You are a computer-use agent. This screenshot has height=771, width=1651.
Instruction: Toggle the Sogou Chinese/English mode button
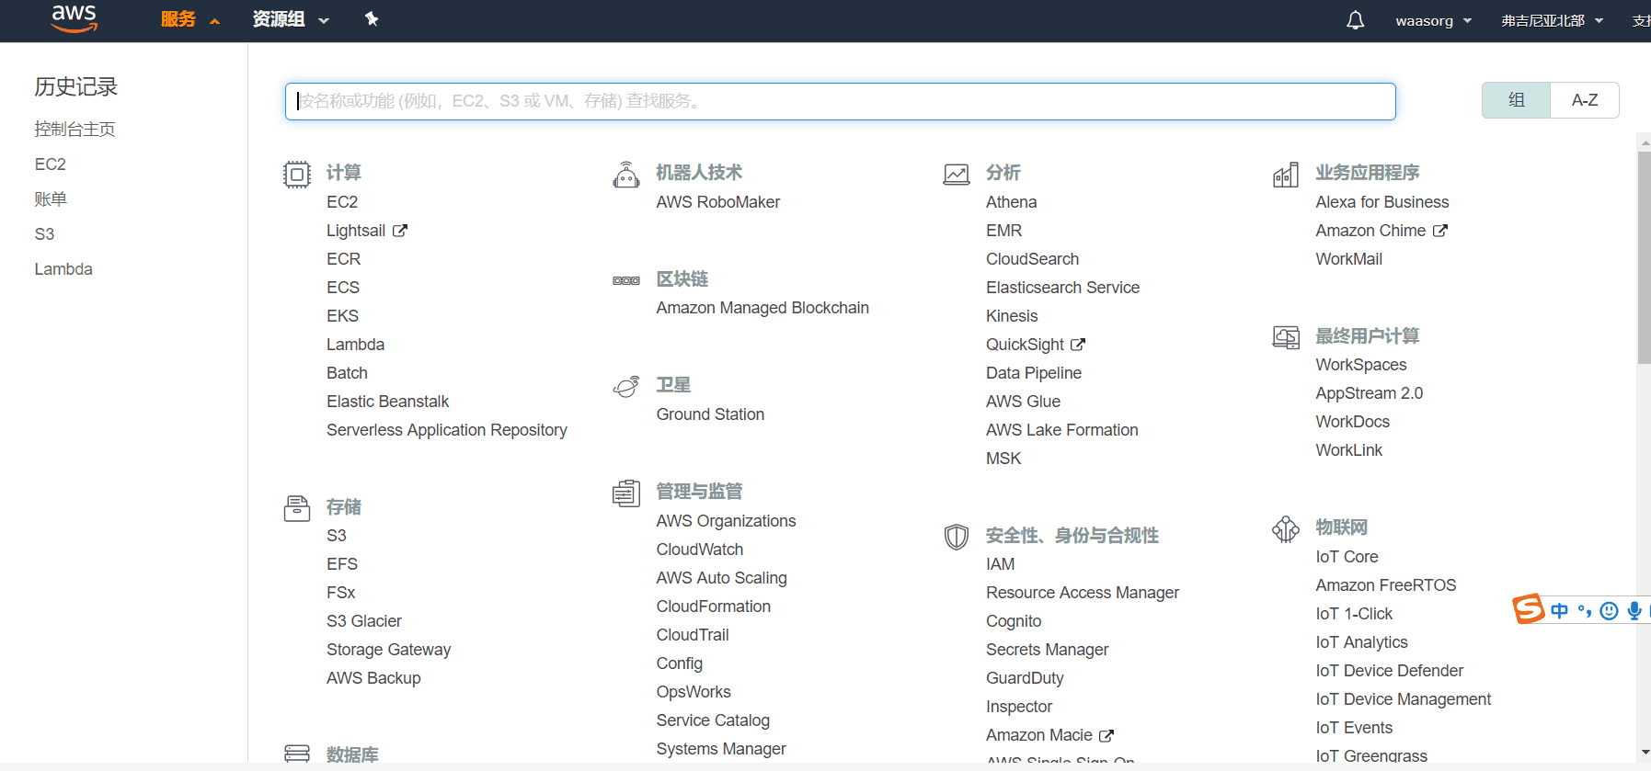(1559, 611)
